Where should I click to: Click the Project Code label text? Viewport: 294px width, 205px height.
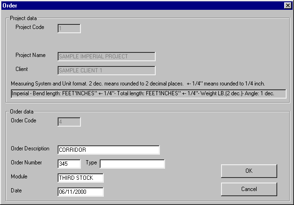pos(30,27)
